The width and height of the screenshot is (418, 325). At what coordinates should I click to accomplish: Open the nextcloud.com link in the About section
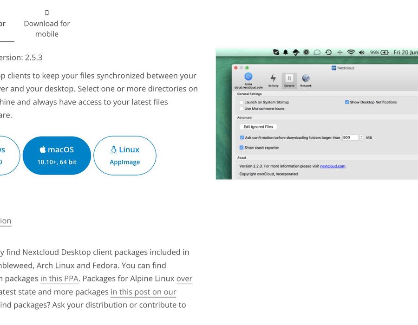click(x=333, y=166)
